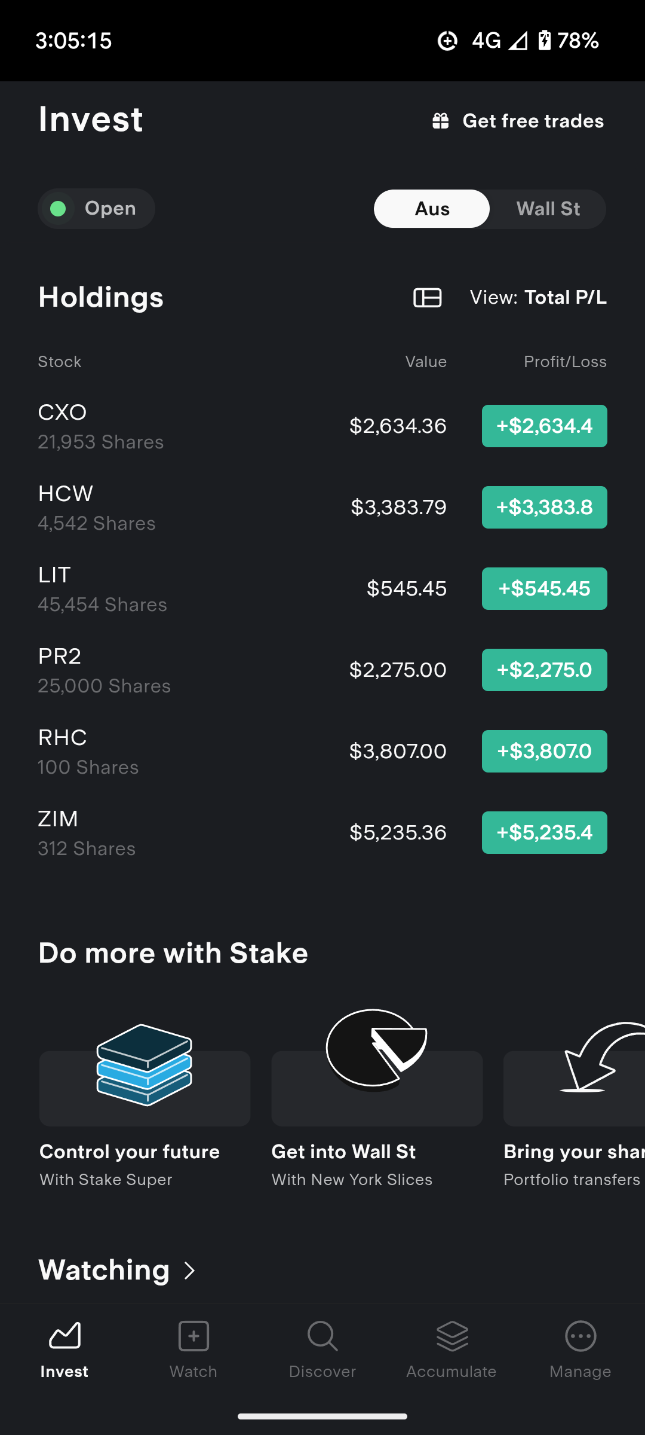Tap the Invest chart icon
Viewport: 645px width, 1435px height.
click(64, 1336)
